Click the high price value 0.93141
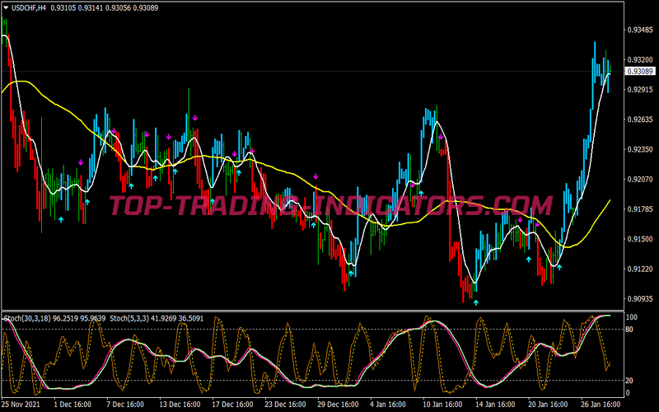Screen dimensions: 659x412 click(x=91, y=7)
